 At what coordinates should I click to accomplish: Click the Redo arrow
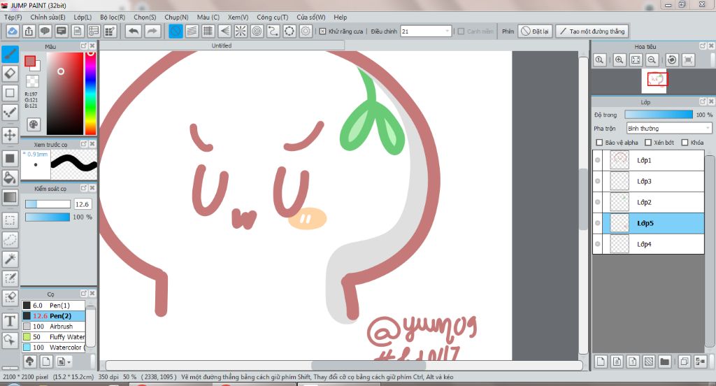pos(152,31)
